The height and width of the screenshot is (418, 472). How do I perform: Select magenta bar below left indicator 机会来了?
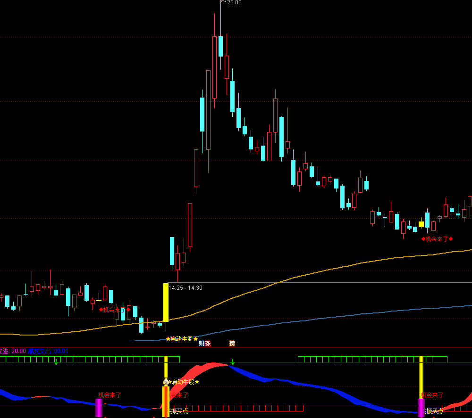pos(99,408)
